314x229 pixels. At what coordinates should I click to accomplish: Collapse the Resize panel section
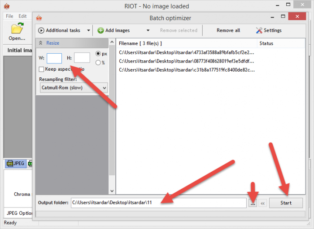tap(41, 43)
